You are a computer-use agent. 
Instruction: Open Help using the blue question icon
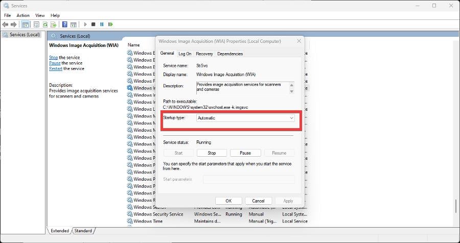(x=65, y=25)
